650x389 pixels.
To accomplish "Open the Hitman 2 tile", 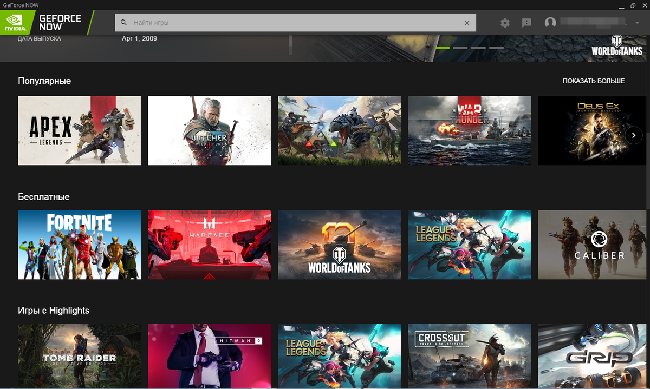I will pyautogui.click(x=209, y=357).
